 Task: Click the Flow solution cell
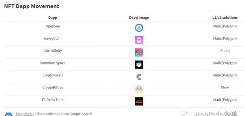(x=225, y=87)
